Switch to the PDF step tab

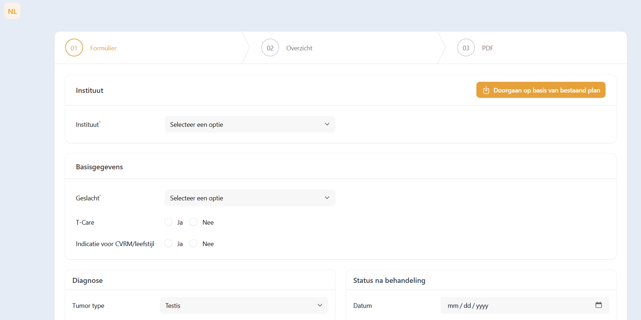point(487,48)
